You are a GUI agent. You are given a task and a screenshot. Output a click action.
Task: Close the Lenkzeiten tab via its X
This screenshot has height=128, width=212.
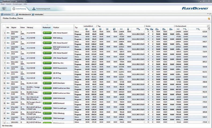(x=12, y=14)
